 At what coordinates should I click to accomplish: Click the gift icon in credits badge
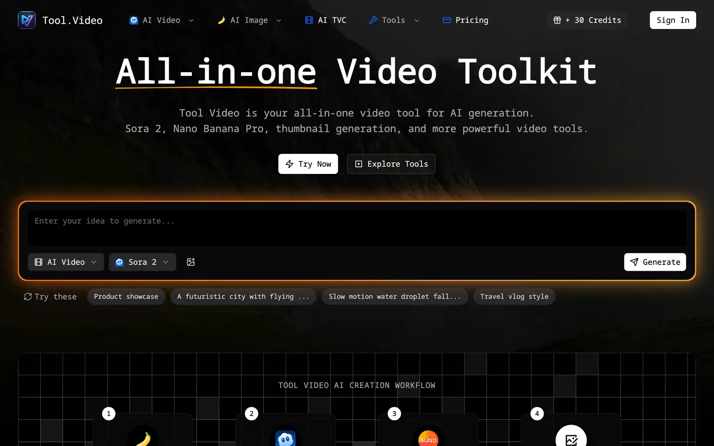coord(557,20)
